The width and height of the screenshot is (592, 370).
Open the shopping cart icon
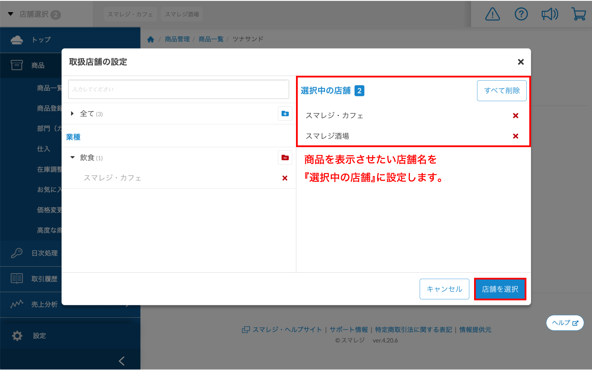coord(578,14)
